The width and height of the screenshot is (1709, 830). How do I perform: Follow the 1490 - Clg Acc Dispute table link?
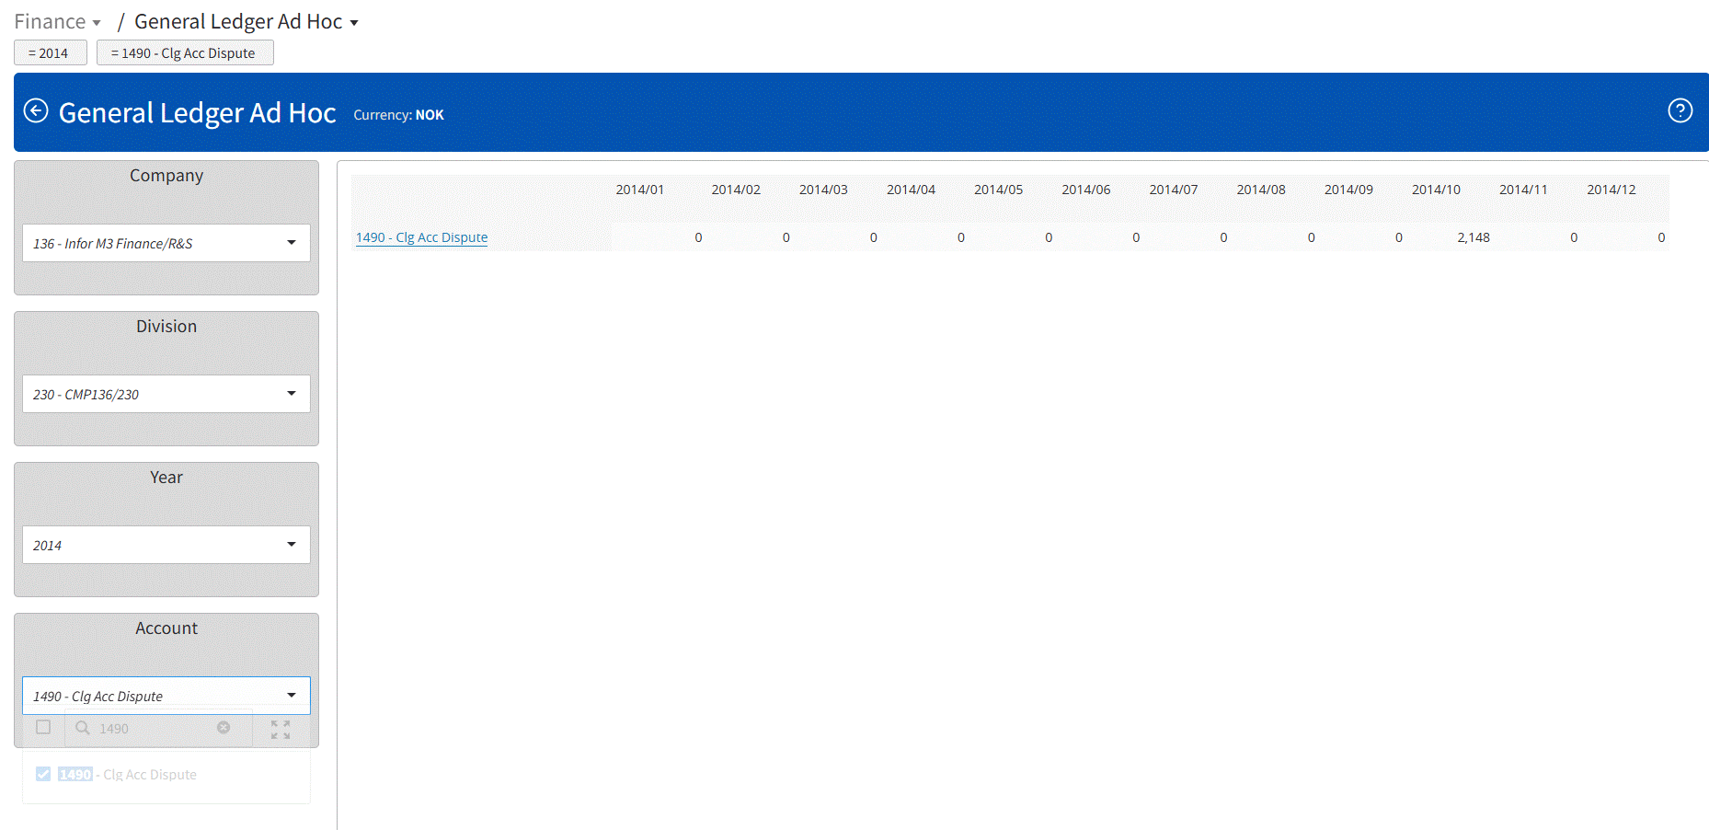[x=421, y=237]
